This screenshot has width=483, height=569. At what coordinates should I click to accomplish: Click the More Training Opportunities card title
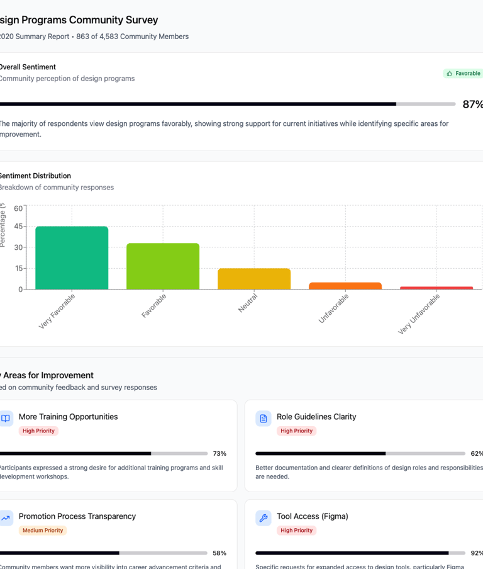68,417
